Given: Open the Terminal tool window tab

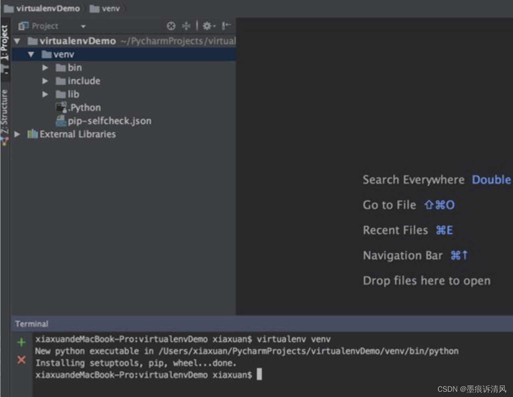Looking at the screenshot, I should coord(31,324).
